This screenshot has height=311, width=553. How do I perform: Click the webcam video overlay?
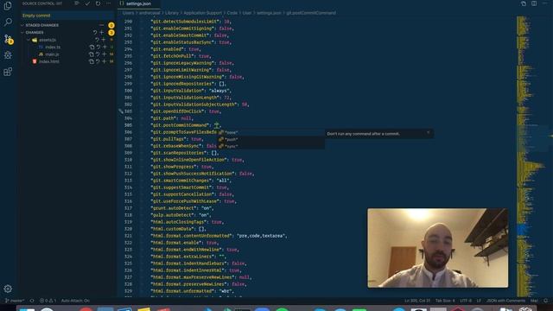[438, 248]
